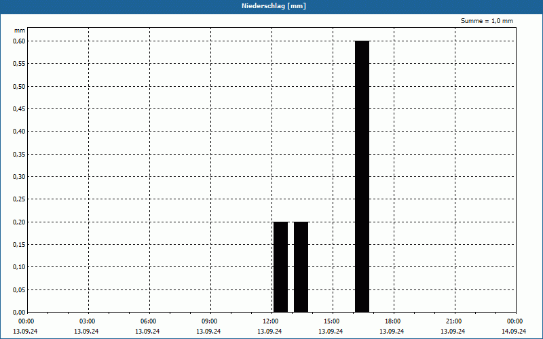Click the y-axis value 0,60
The width and height of the screenshot is (543, 339).
tap(19, 41)
